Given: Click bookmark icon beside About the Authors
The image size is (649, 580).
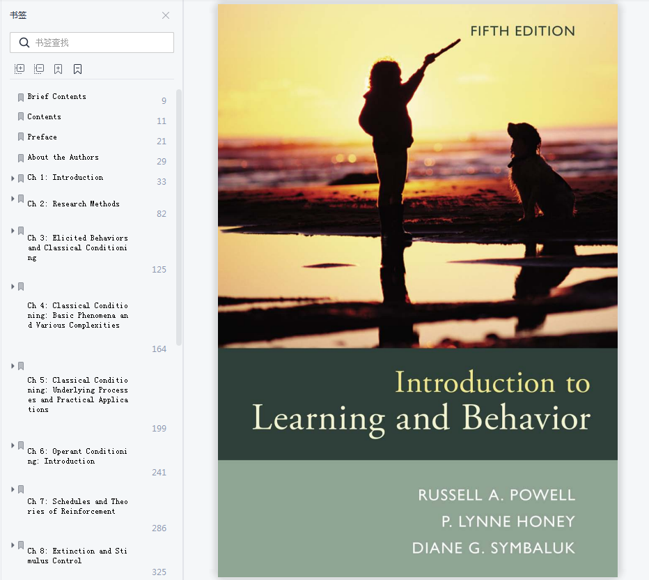Looking at the screenshot, I should [21, 158].
